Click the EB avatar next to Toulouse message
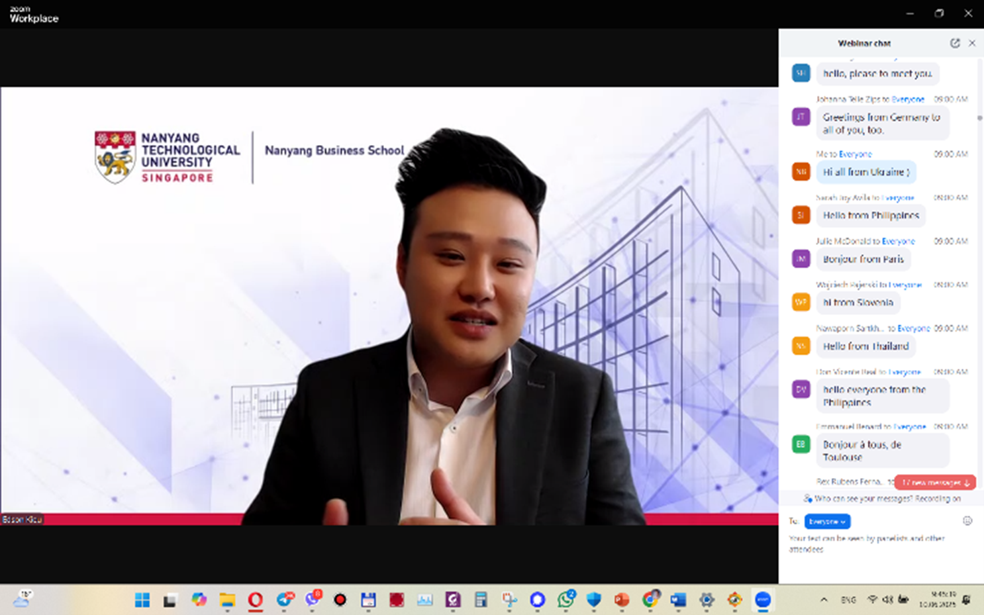 [801, 444]
